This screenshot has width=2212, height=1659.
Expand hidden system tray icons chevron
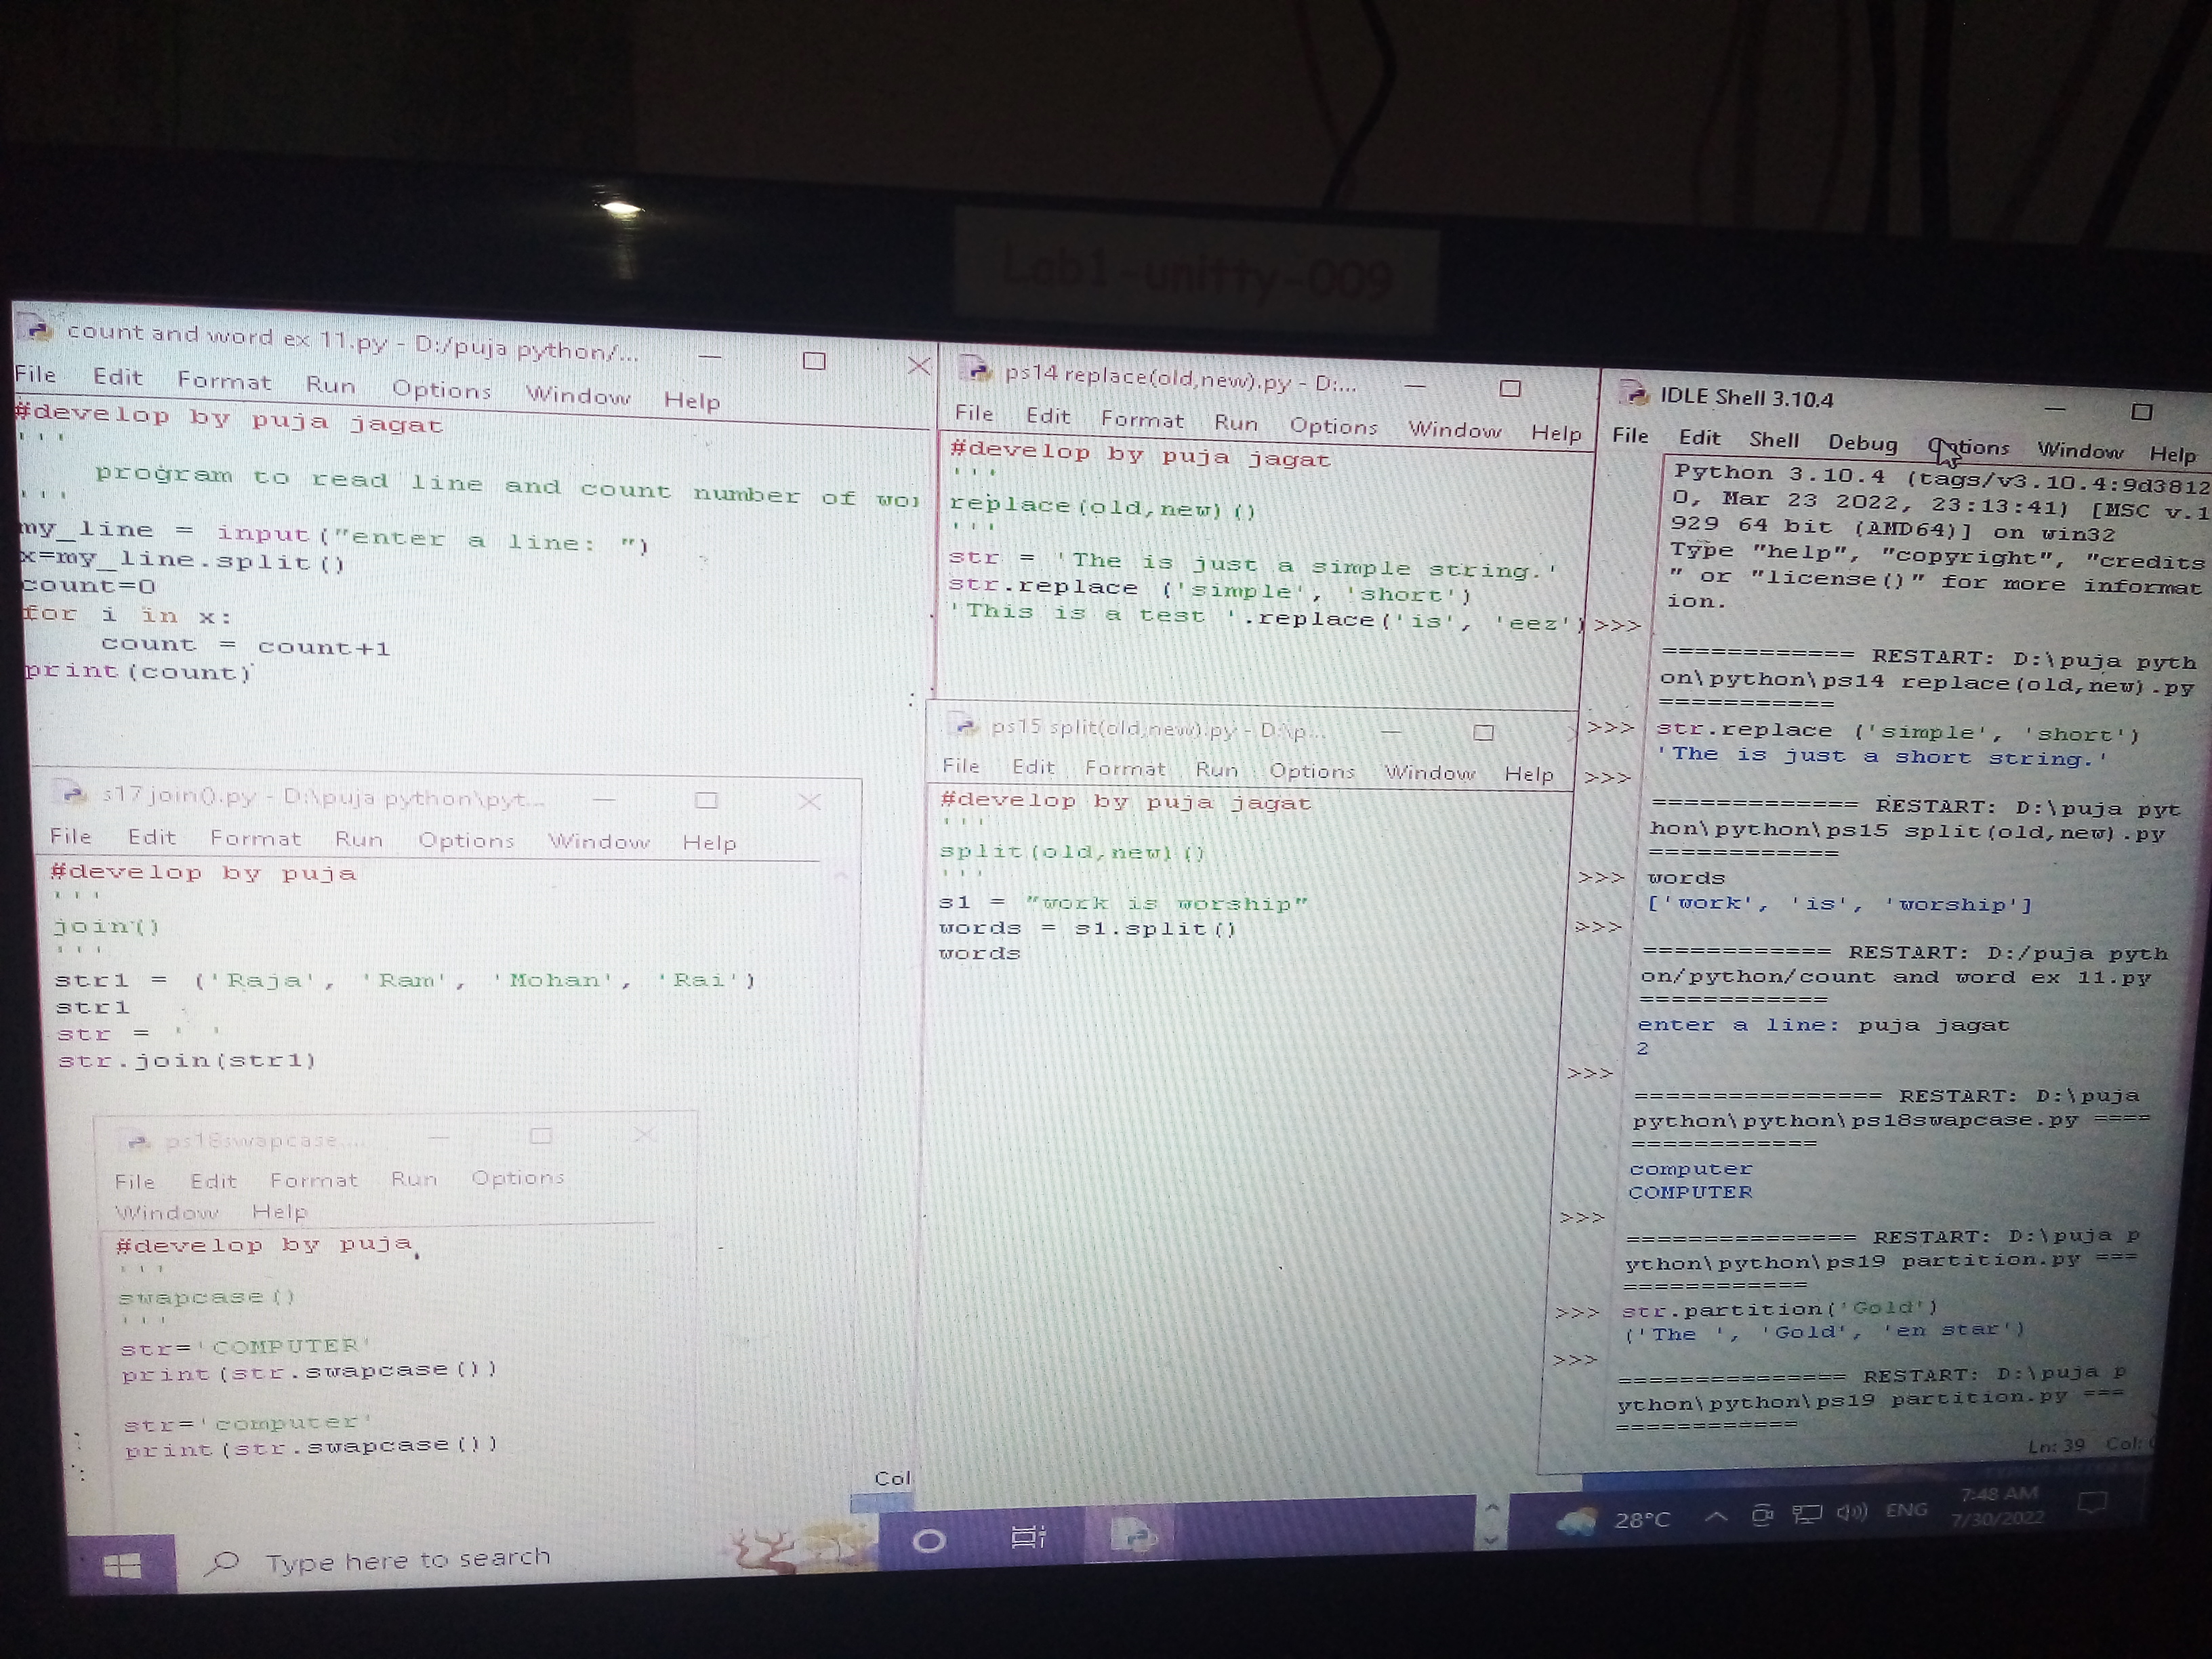tap(1716, 1517)
